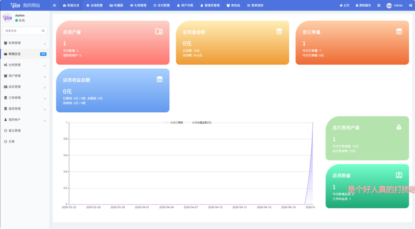Go to 主页 link in top bar

click(344, 5)
